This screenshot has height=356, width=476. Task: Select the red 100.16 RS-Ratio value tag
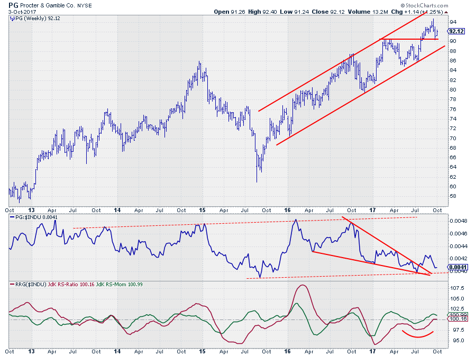(456, 320)
